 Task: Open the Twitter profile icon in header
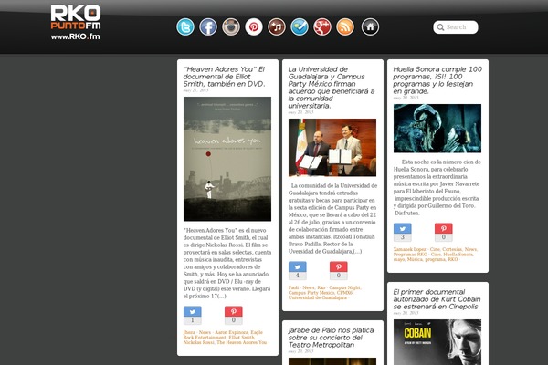[x=185, y=26]
